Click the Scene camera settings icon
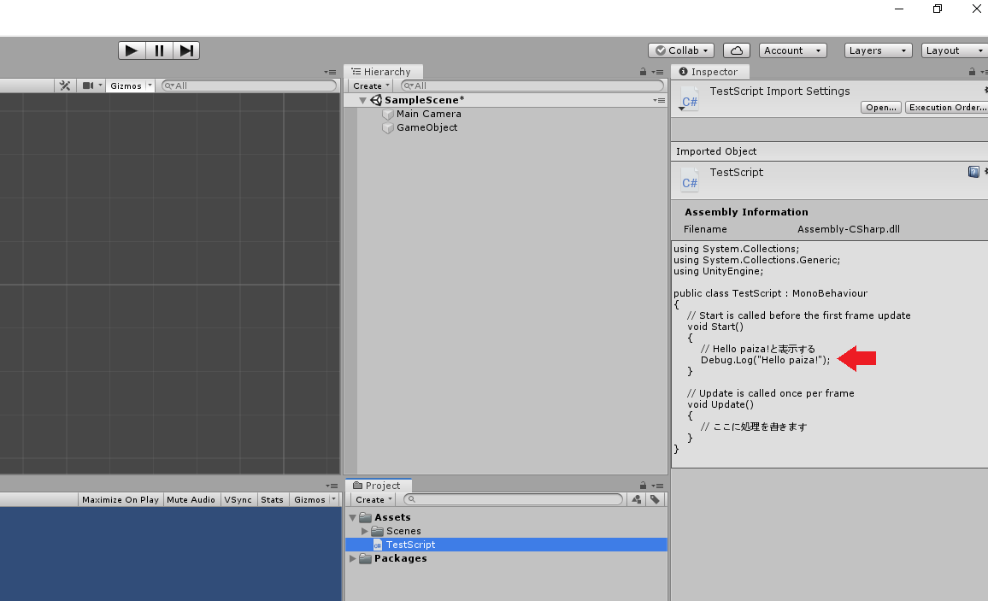Image resolution: width=988 pixels, height=601 pixels. click(x=88, y=85)
